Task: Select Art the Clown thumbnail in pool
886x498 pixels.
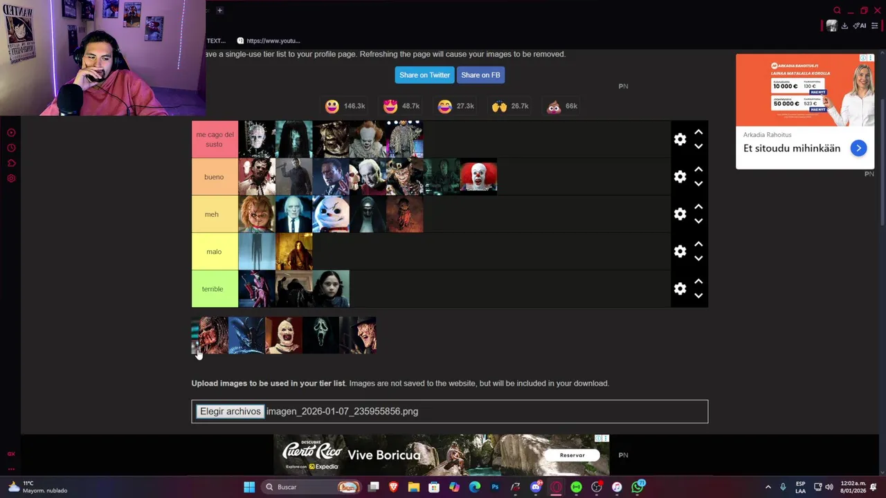Action: point(284,335)
